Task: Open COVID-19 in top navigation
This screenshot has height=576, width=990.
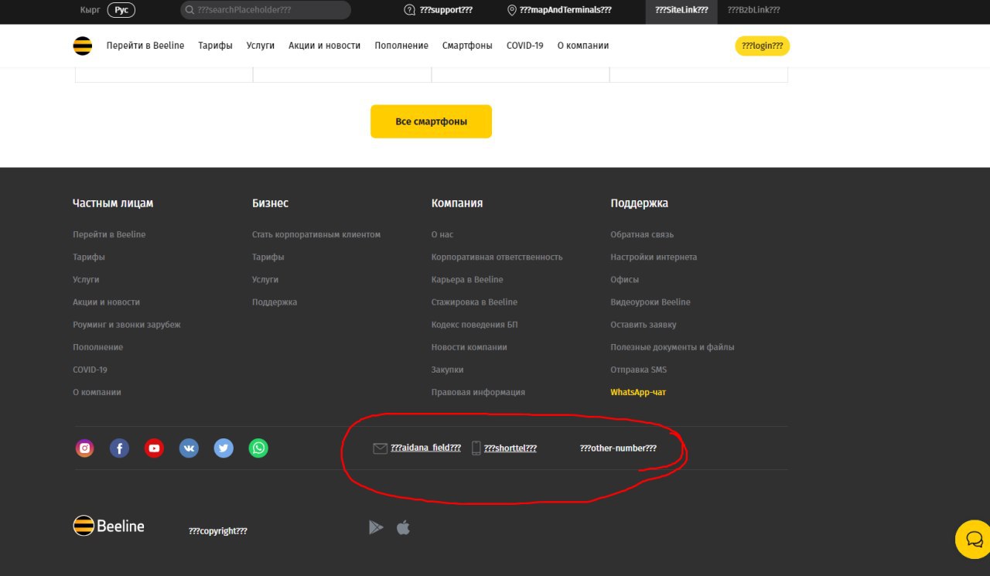Action: [x=525, y=46]
